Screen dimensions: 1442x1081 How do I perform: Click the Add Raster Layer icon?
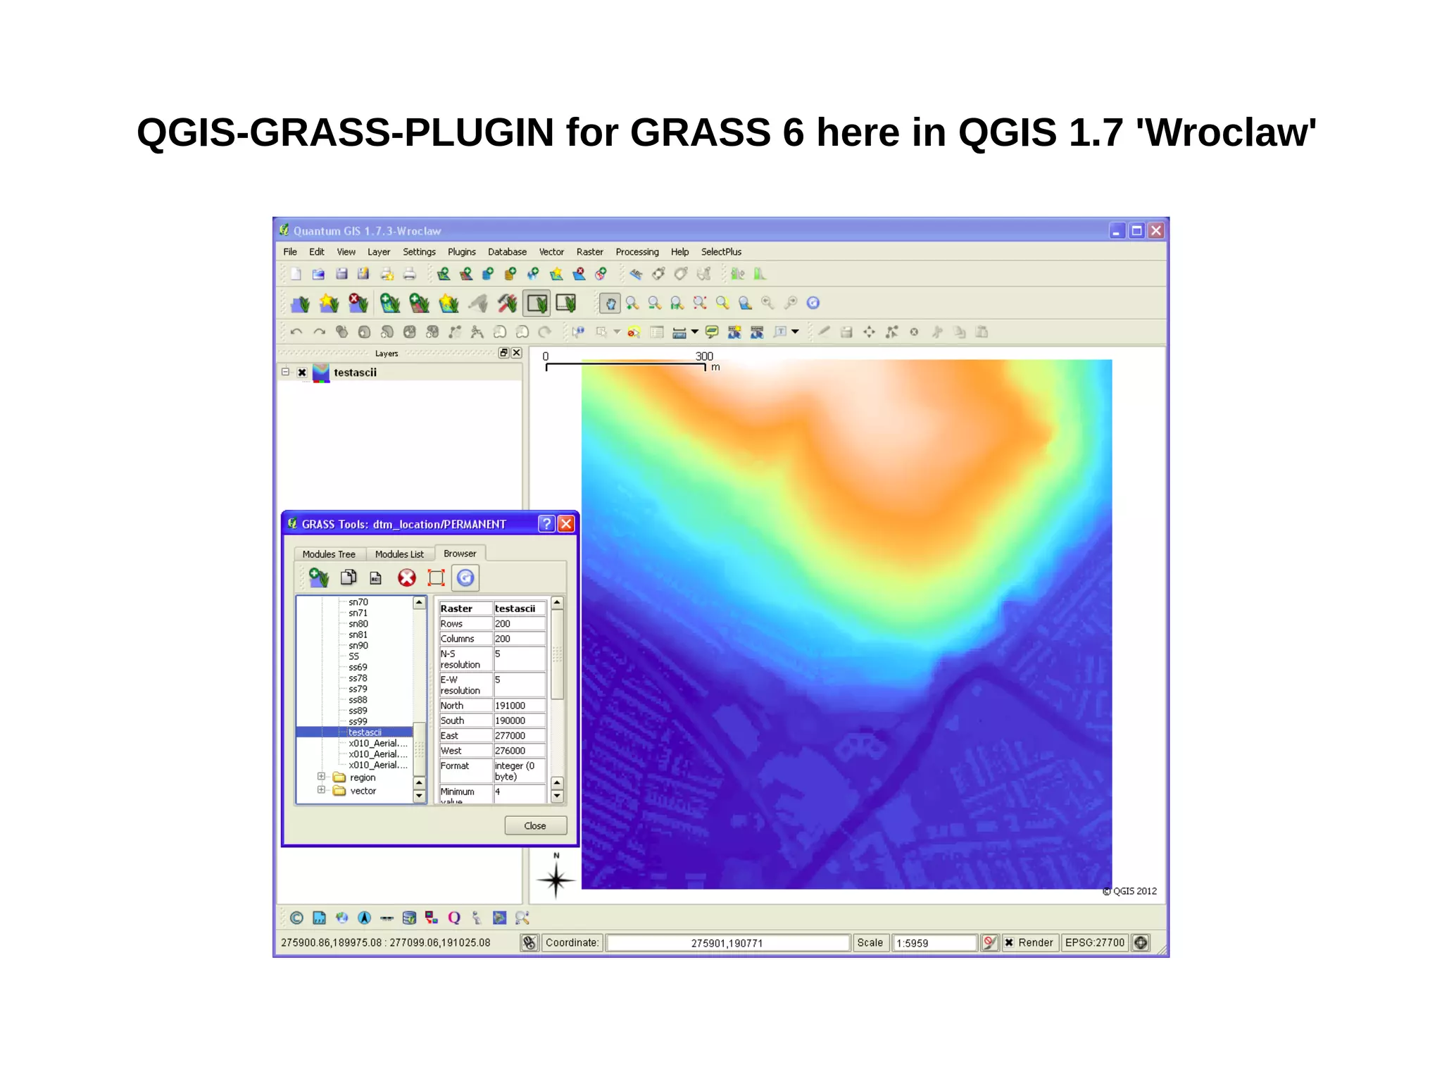(x=466, y=274)
